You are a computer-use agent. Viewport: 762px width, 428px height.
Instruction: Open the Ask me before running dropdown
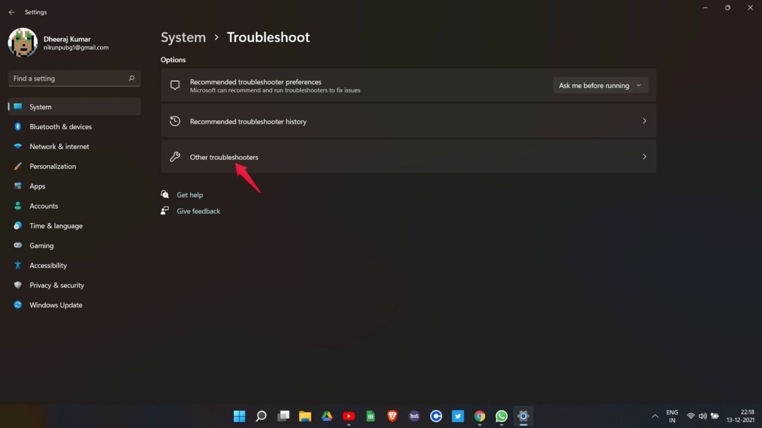click(601, 86)
